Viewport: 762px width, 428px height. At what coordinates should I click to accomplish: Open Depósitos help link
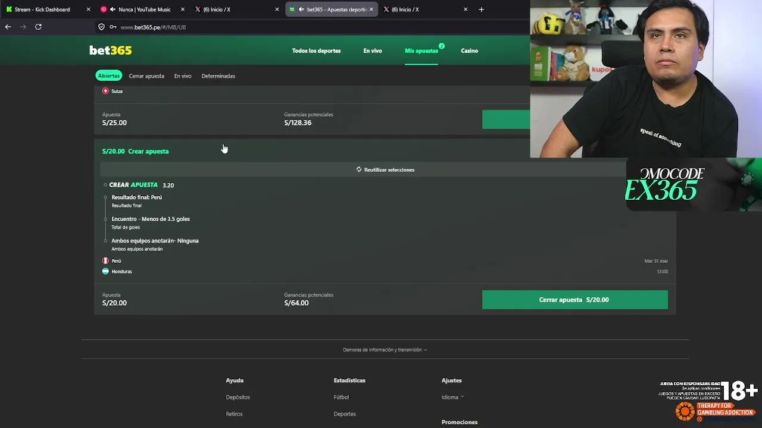tap(238, 397)
